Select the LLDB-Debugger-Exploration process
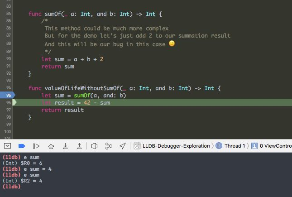 click(172, 146)
